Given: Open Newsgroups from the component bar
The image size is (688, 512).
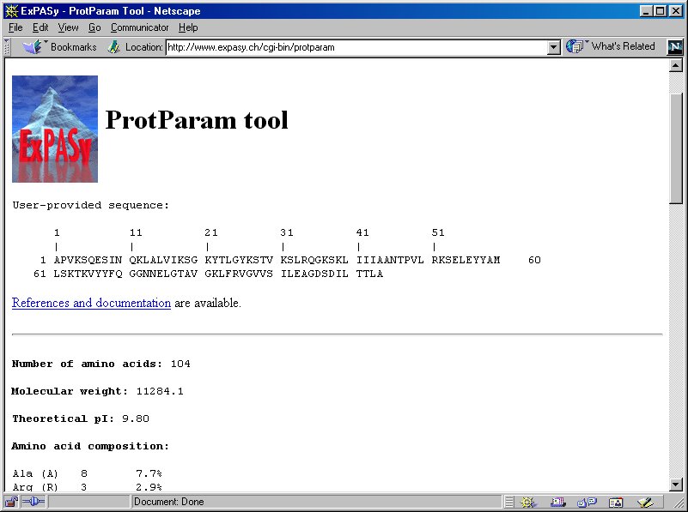Looking at the screenshot, I should (587, 502).
